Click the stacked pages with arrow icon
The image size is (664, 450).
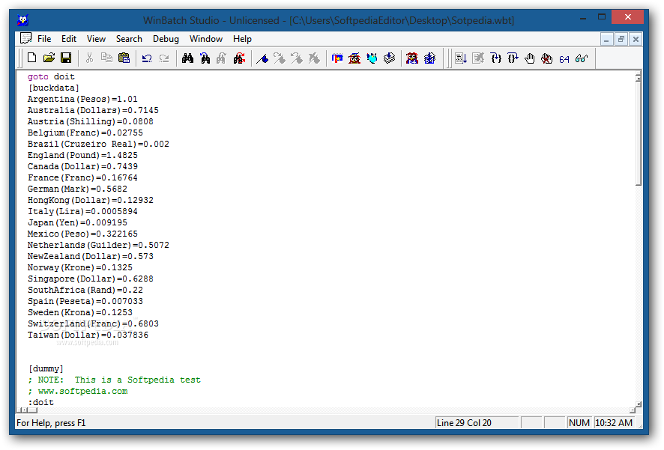(389, 58)
